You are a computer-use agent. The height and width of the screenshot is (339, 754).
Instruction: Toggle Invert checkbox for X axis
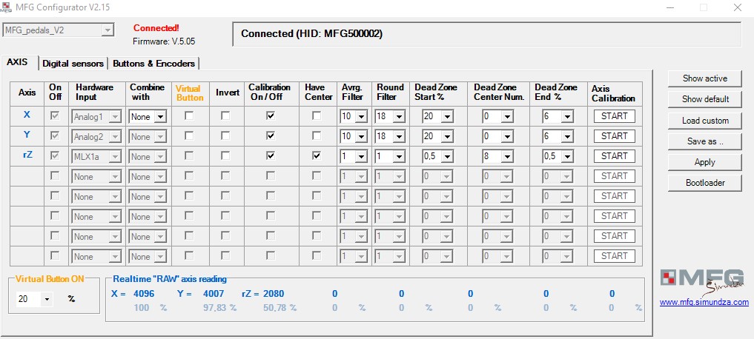225,116
